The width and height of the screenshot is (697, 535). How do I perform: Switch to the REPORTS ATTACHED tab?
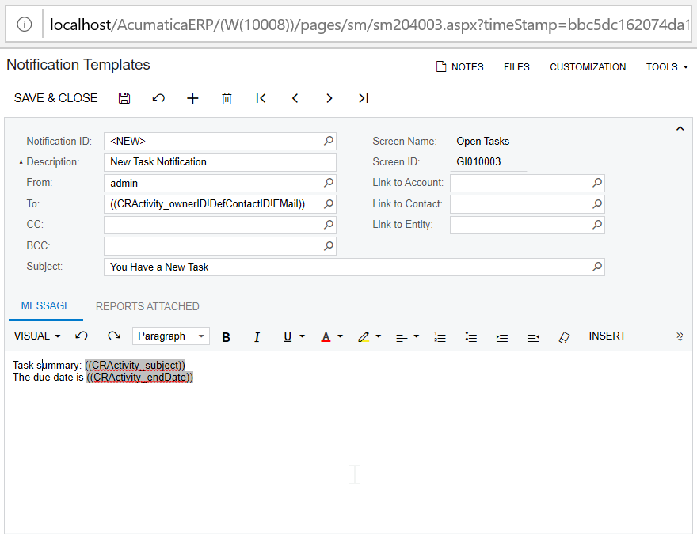tap(147, 306)
